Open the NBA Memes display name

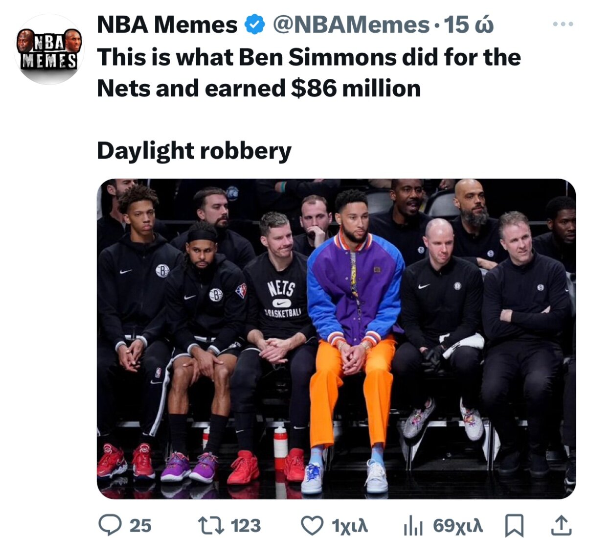point(167,24)
